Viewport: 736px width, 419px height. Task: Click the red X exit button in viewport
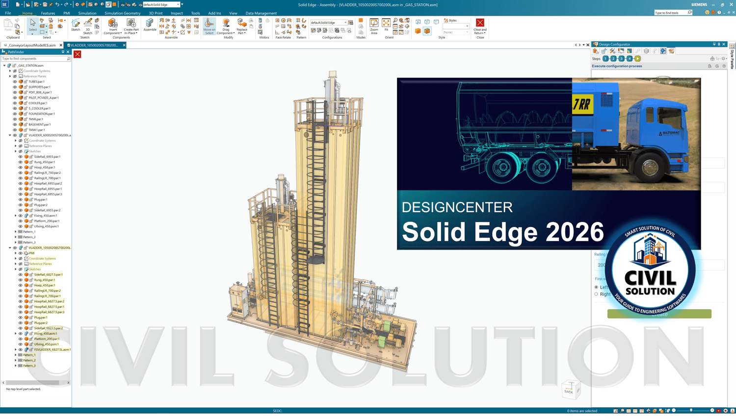[78, 54]
